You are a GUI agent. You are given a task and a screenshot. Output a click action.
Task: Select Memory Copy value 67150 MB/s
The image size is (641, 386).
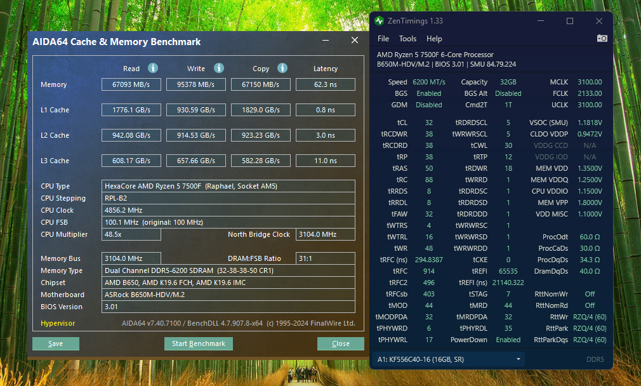point(260,84)
